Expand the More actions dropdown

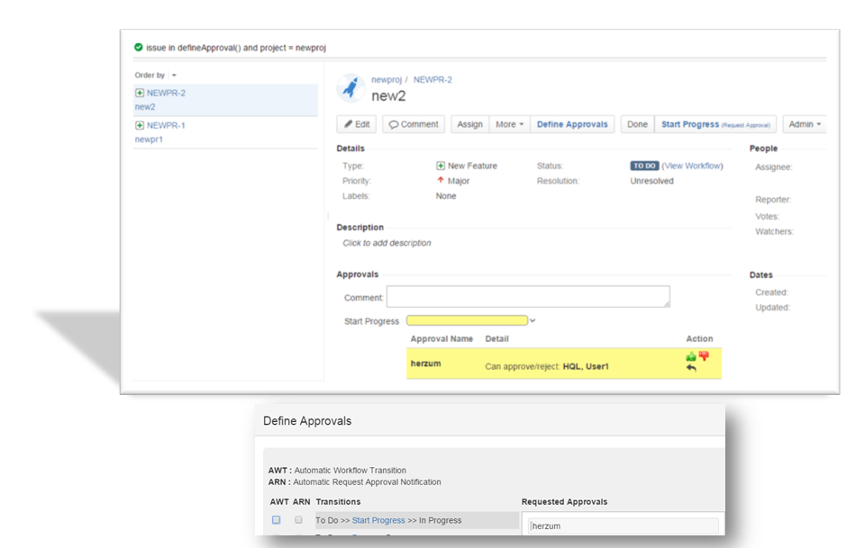pyautogui.click(x=509, y=124)
